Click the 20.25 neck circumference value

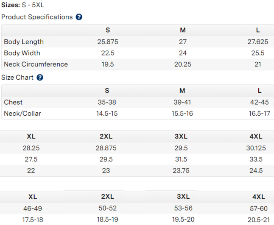tap(183, 64)
